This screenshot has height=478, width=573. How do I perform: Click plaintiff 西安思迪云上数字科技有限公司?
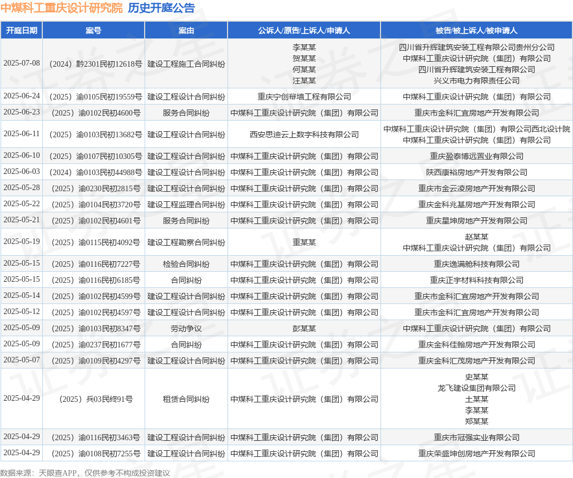coord(304,135)
